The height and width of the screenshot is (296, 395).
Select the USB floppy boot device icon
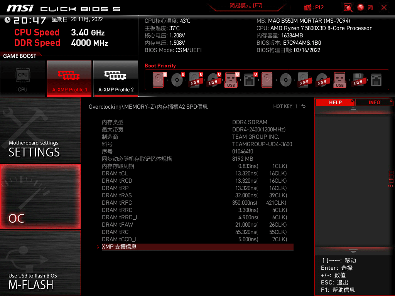(x=358, y=80)
